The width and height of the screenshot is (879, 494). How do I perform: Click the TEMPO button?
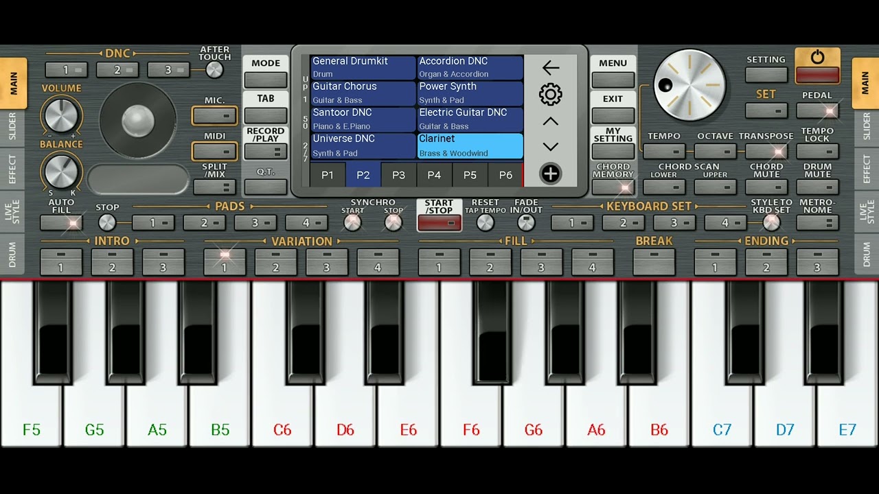[x=664, y=151]
